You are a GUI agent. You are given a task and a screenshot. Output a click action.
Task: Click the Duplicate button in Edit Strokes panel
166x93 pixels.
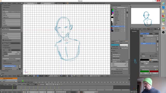[x=11, y=16]
